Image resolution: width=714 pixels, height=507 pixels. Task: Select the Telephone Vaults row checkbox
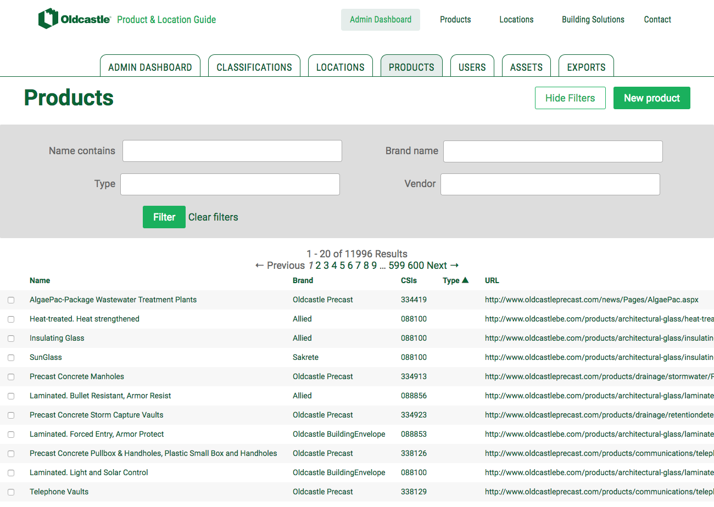[11, 492]
